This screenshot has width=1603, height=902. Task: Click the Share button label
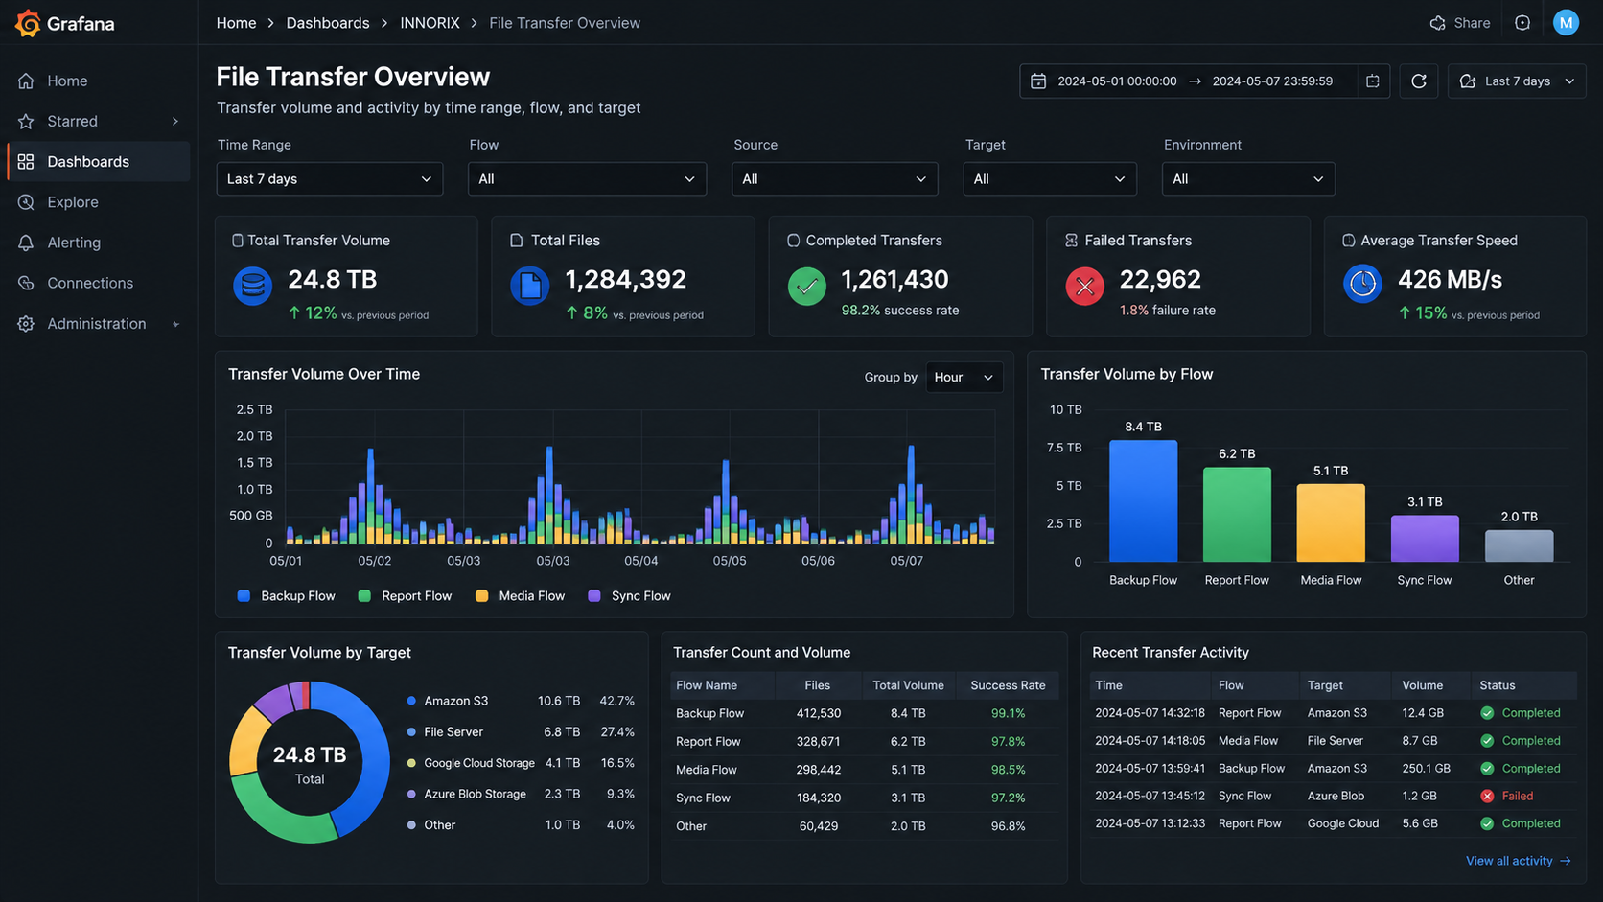point(1472,23)
